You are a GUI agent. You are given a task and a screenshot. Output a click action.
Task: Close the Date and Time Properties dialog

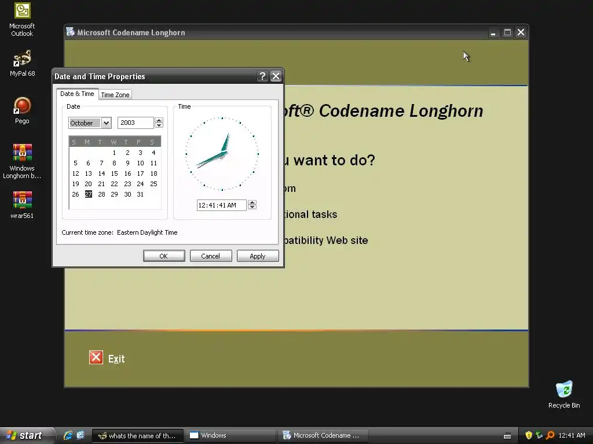tap(276, 76)
